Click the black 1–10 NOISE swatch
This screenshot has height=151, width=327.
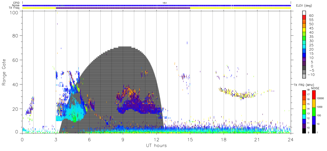(x=314, y=128)
